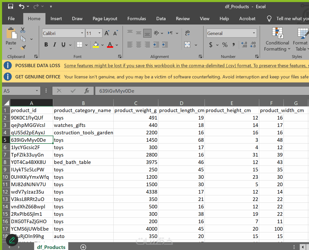Align text left
Image resolution: width=309 pixels, height=250 pixels.
tap(130, 45)
